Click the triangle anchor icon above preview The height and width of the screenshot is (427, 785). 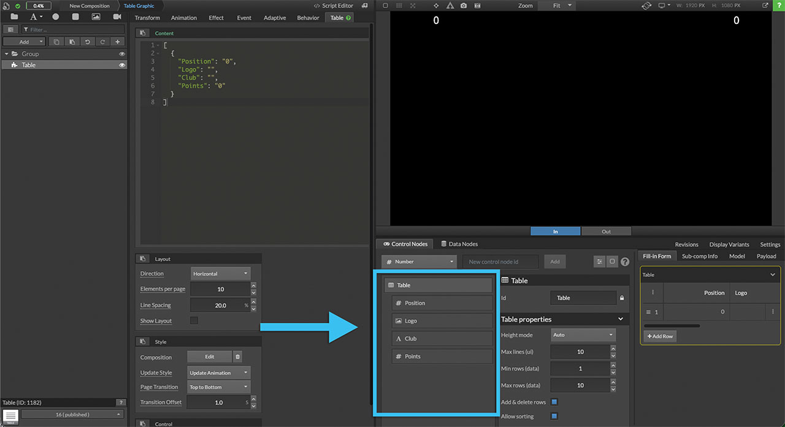click(x=450, y=6)
